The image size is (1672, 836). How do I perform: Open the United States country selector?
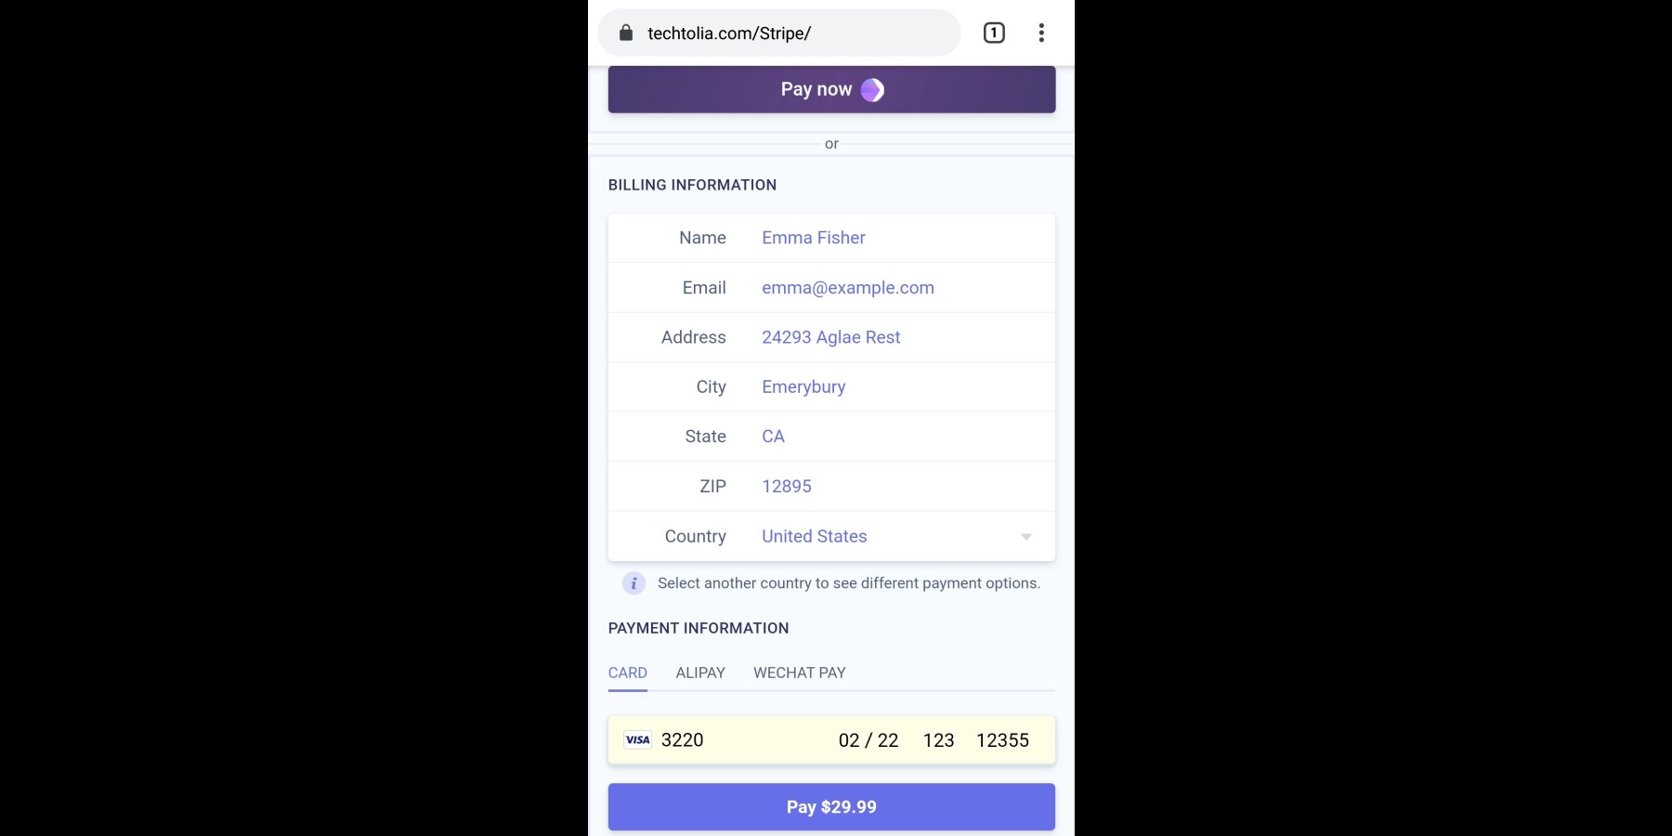point(815,537)
